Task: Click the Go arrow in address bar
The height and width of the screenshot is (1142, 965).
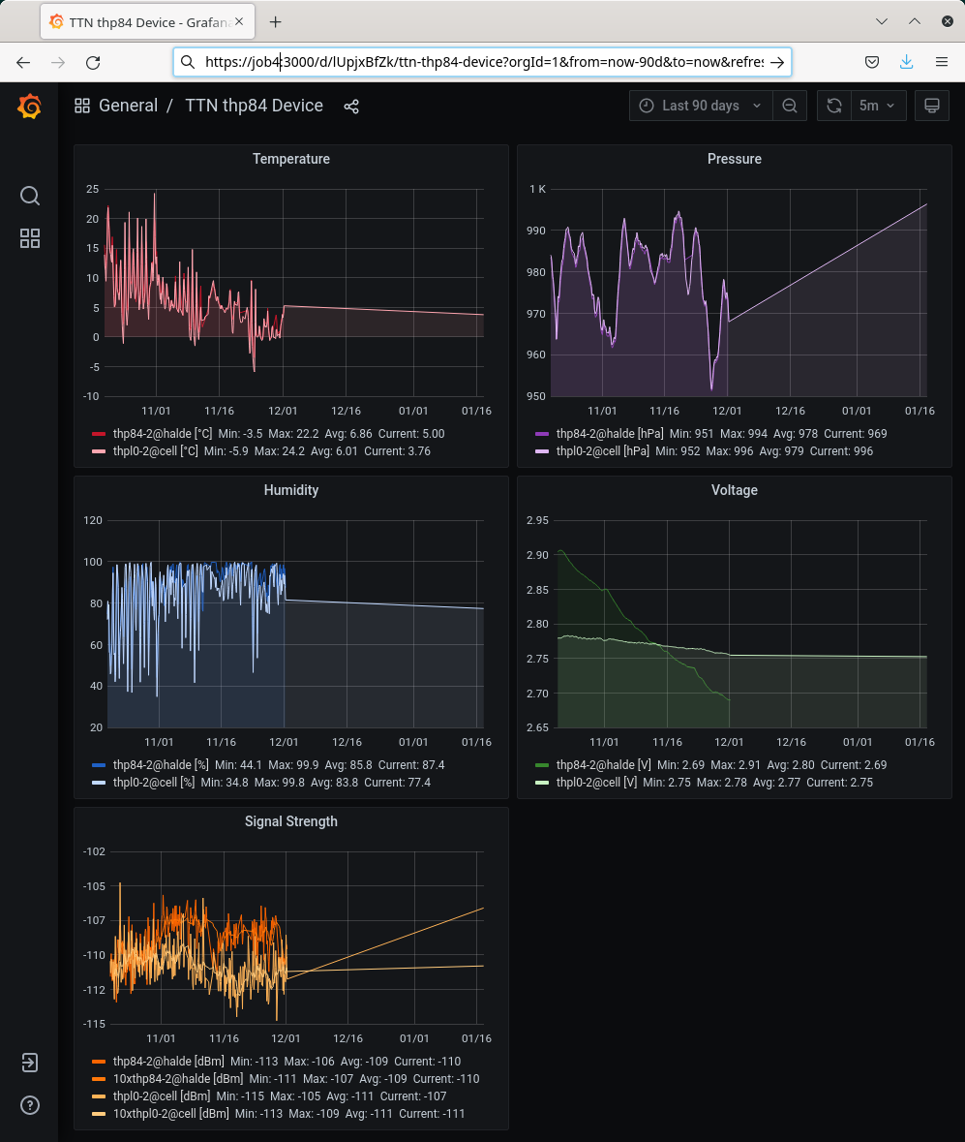Action: click(777, 62)
